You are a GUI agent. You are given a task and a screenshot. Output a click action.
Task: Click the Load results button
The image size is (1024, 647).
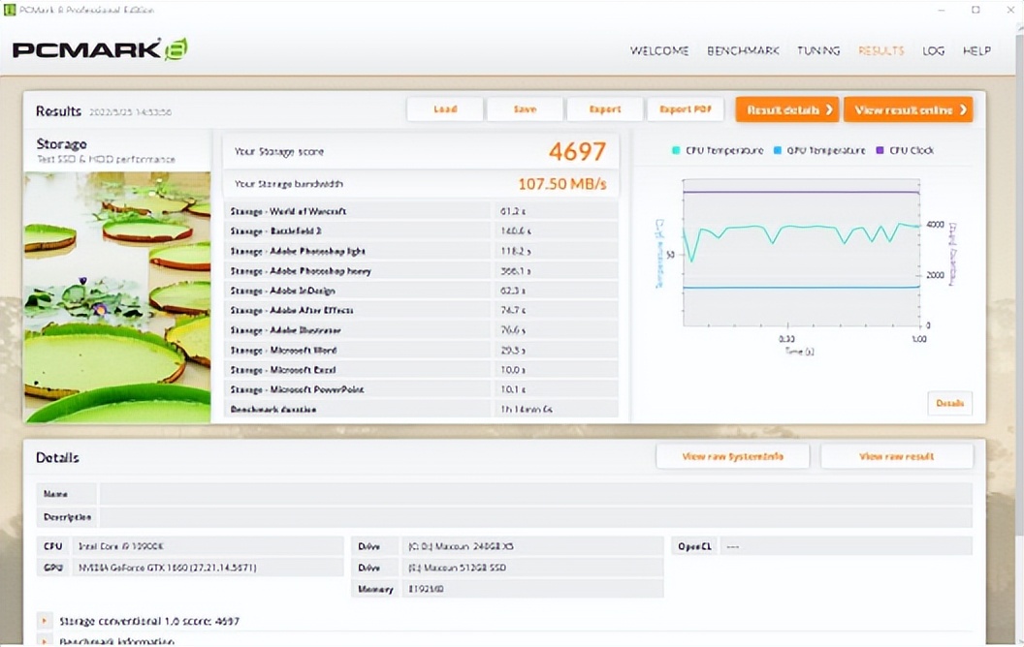tap(445, 109)
